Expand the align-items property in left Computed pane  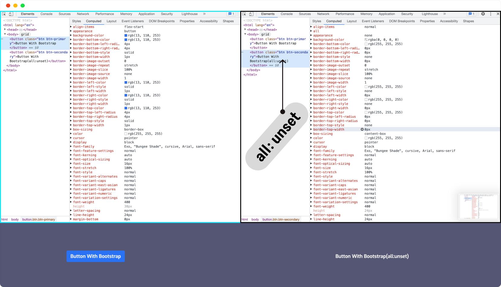71,27
